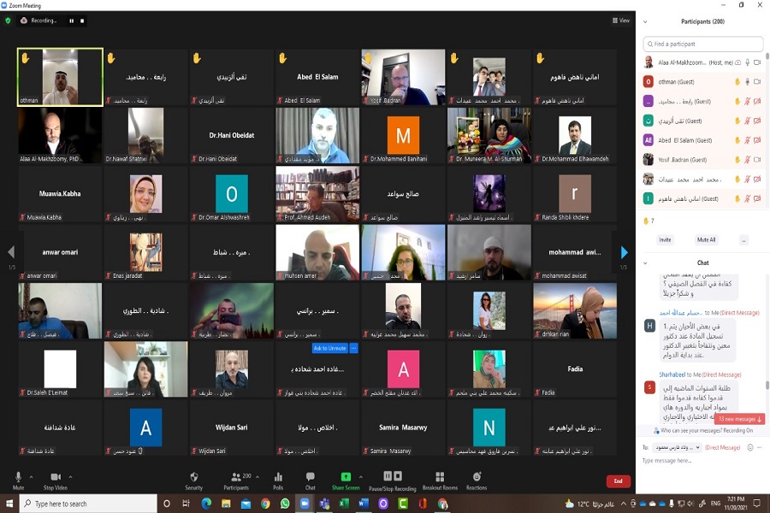Stop recording beside the Recording indicator
770x513 pixels.
(x=82, y=21)
